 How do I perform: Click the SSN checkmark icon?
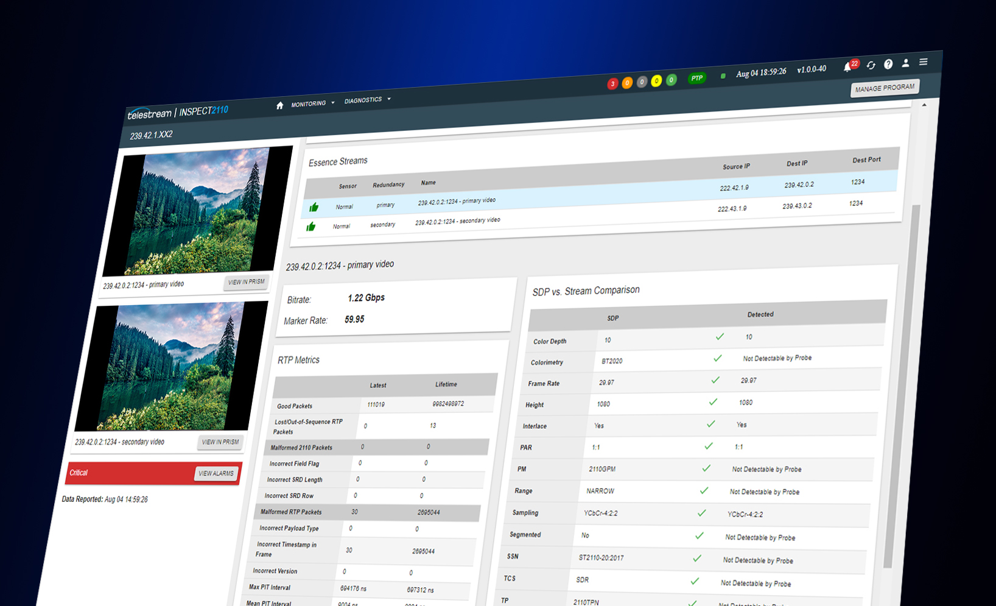click(x=697, y=558)
